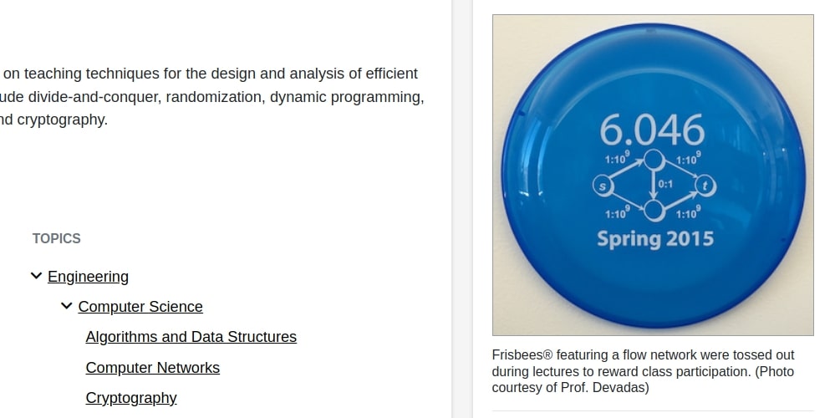Click the TOPICS section heading
Screen dimensions: 830x418
(57, 238)
